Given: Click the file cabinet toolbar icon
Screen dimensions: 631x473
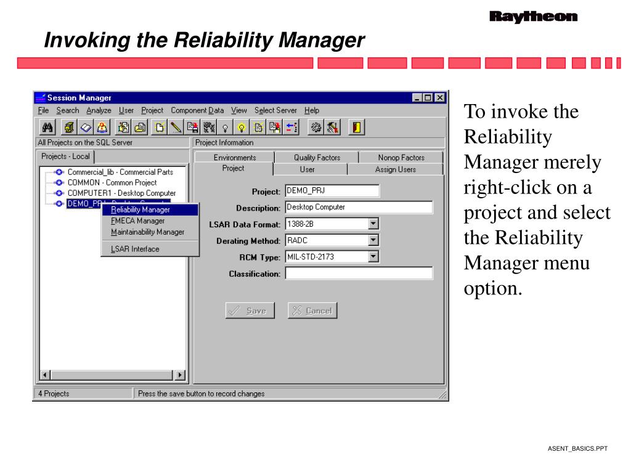Looking at the screenshot, I should (x=69, y=127).
